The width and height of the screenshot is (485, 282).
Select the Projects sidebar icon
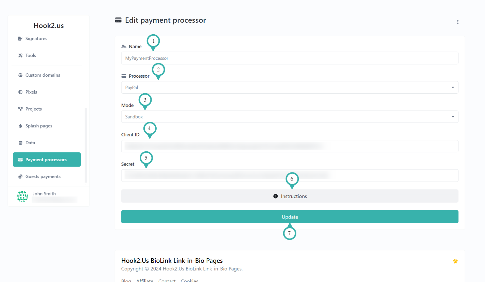(20, 109)
